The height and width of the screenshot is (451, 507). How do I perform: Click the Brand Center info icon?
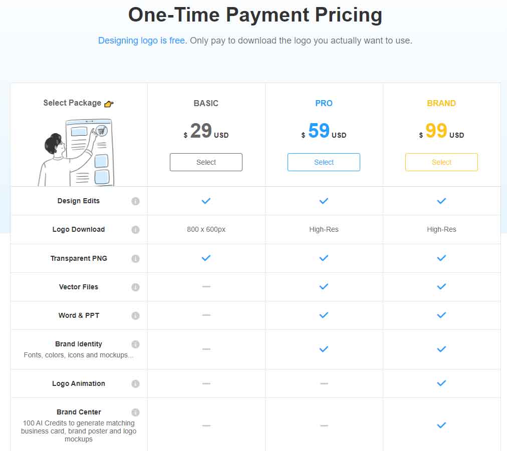tap(135, 412)
